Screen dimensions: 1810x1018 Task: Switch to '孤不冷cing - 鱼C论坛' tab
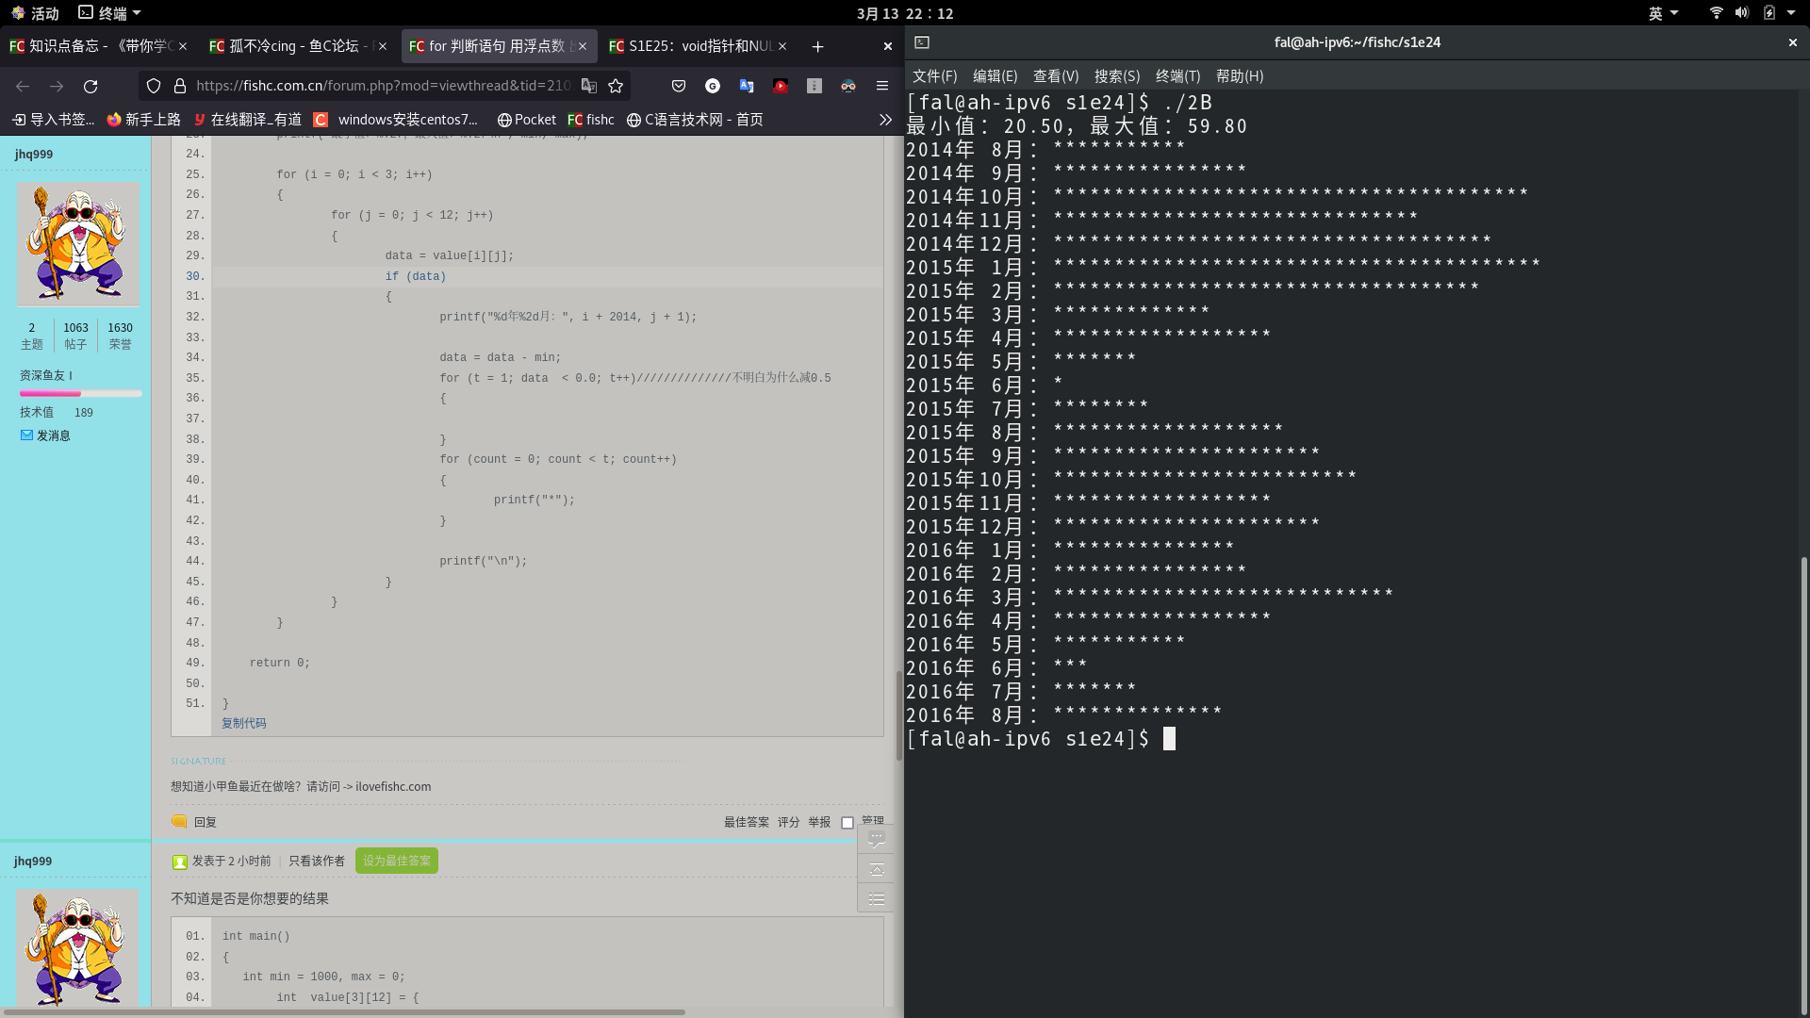pos(298,46)
